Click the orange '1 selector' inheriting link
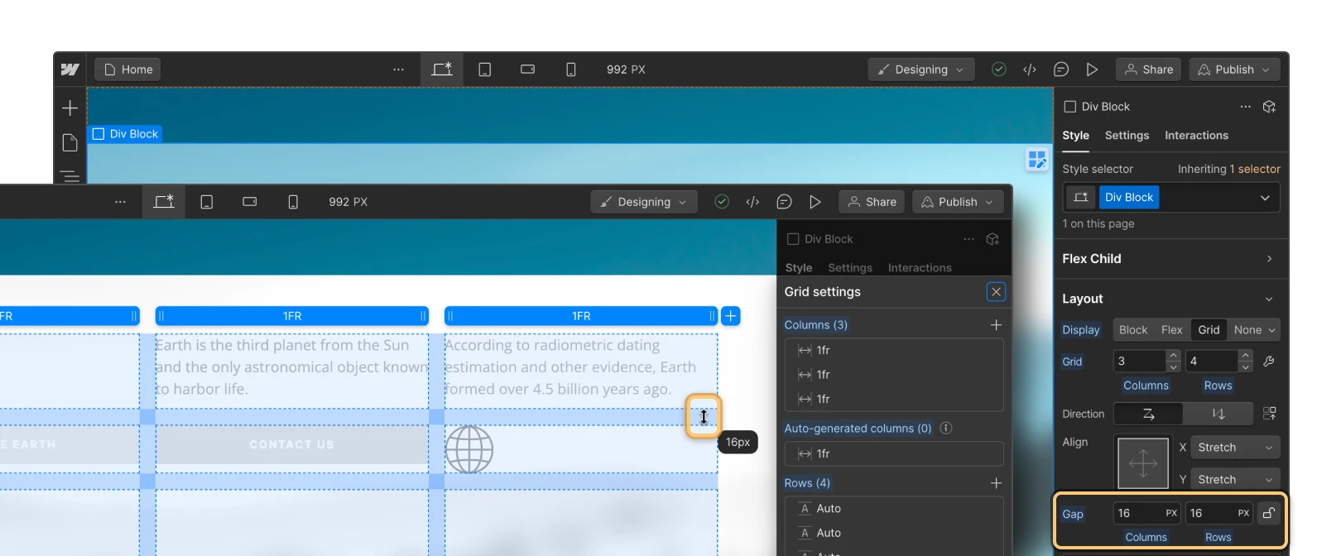Image resolution: width=1341 pixels, height=556 pixels. tap(1254, 169)
